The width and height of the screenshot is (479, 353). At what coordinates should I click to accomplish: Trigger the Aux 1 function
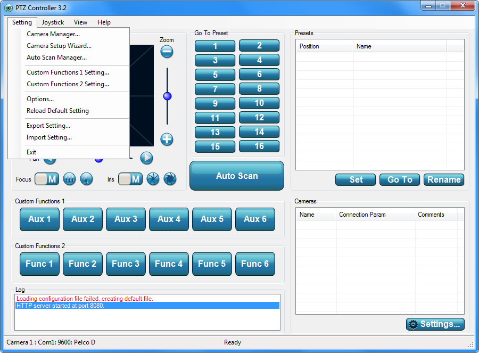coord(40,219)
